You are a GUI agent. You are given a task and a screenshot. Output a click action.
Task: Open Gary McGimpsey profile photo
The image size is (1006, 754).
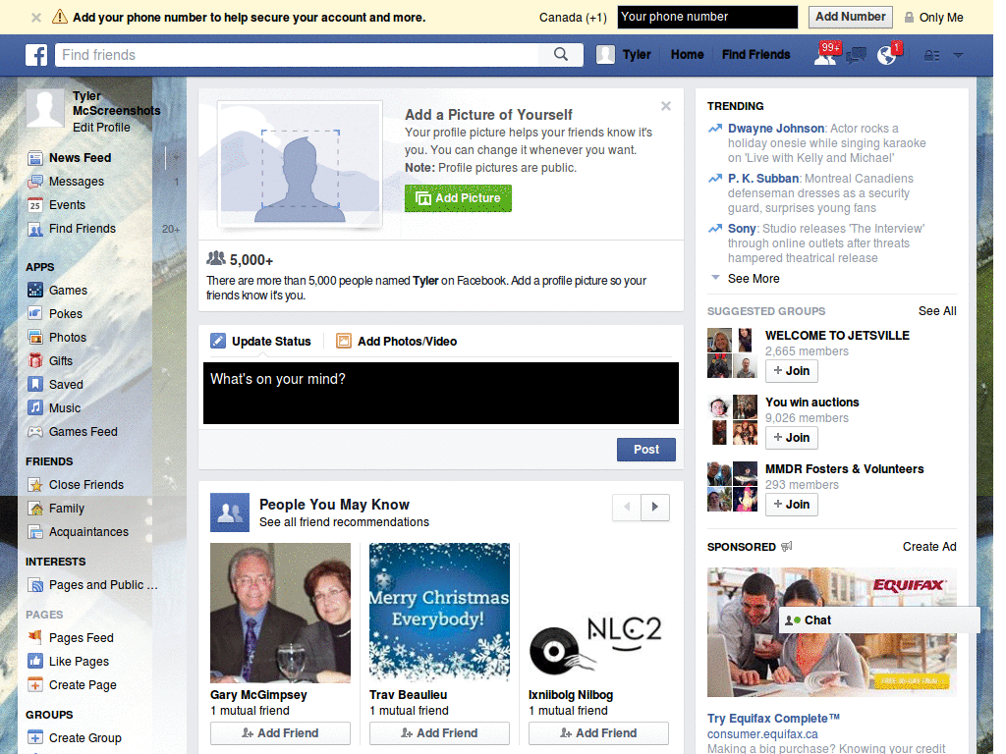point(280,613)
